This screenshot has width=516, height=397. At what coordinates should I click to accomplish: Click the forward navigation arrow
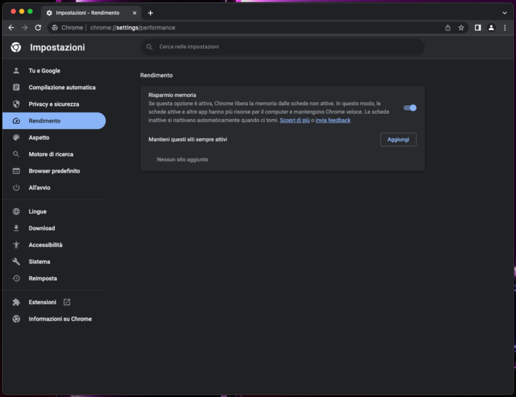pos(25,27)
